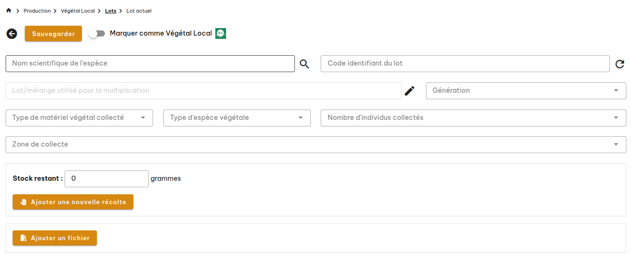Image resolution: width=631 pixels, height=258 pixels.
Task: Open Type d'espèce végétale dropdown
Action: click(236, 118)
